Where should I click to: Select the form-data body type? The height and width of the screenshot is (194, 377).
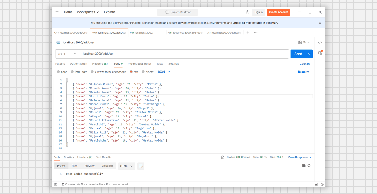(79, 72)
